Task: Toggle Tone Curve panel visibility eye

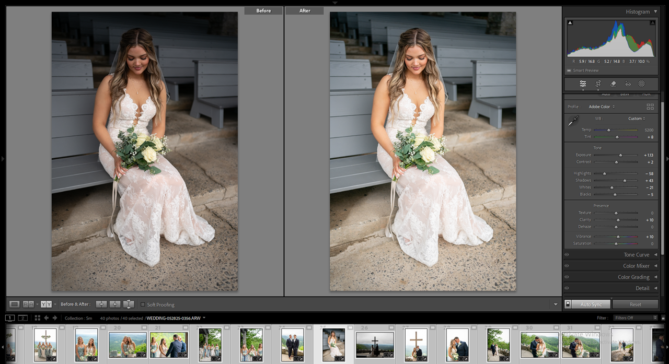Action: [567, 255]
